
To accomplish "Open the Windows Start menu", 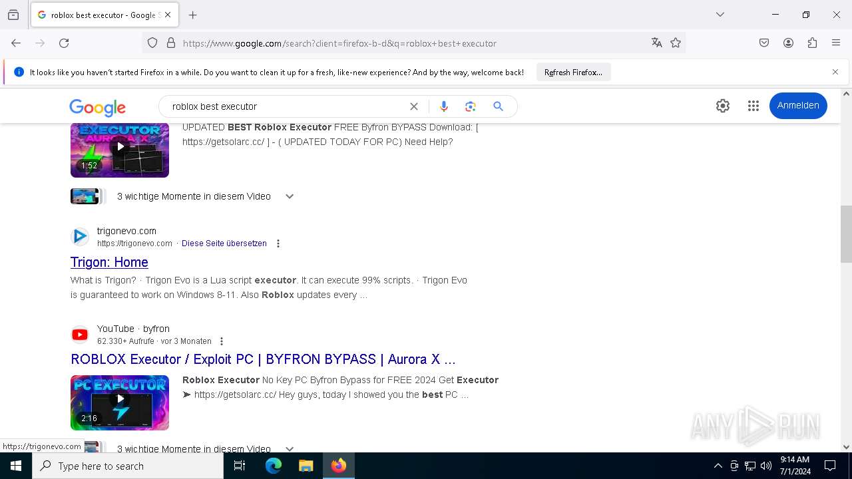I will (16, 466).
